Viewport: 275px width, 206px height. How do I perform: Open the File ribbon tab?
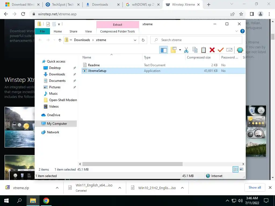(42, 31)
